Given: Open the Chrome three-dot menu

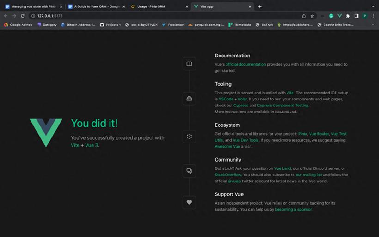Looking at the screenshot, I should (373, 16).
